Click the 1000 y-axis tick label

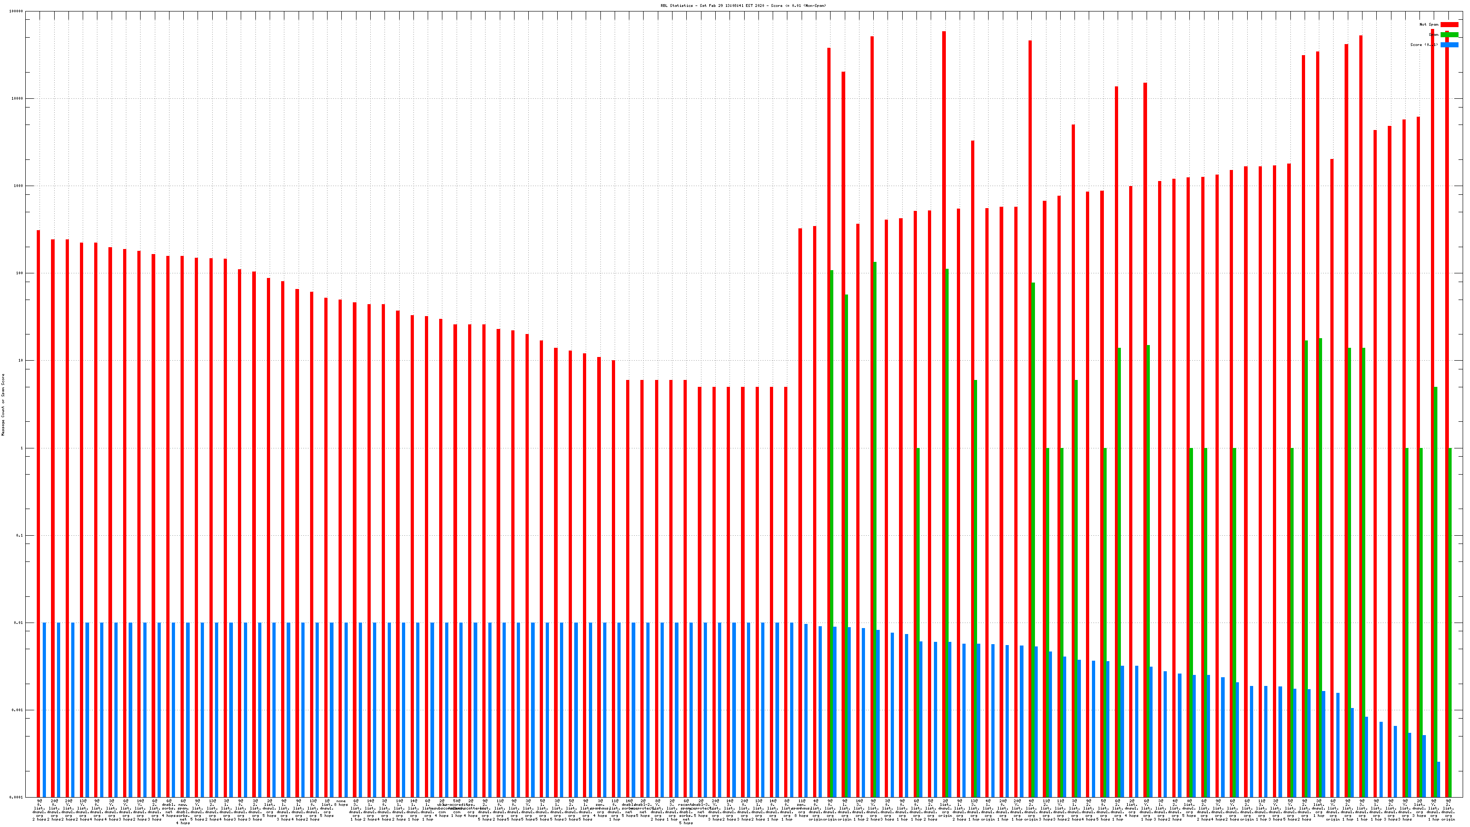18,186
